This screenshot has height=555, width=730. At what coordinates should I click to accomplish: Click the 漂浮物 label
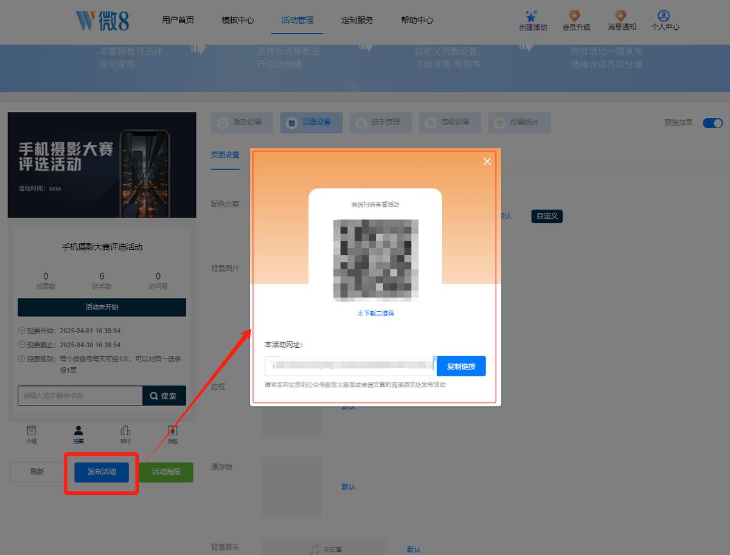point(221,467)
